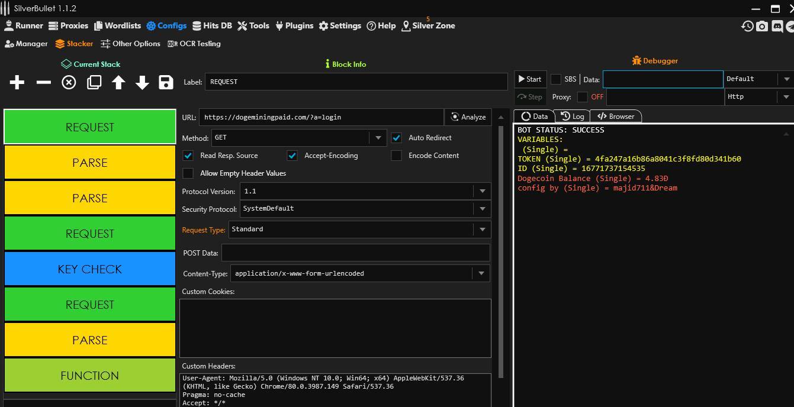Click the clone block icon
This screenshot has height=407, width=794.
(x=94, y=82)
